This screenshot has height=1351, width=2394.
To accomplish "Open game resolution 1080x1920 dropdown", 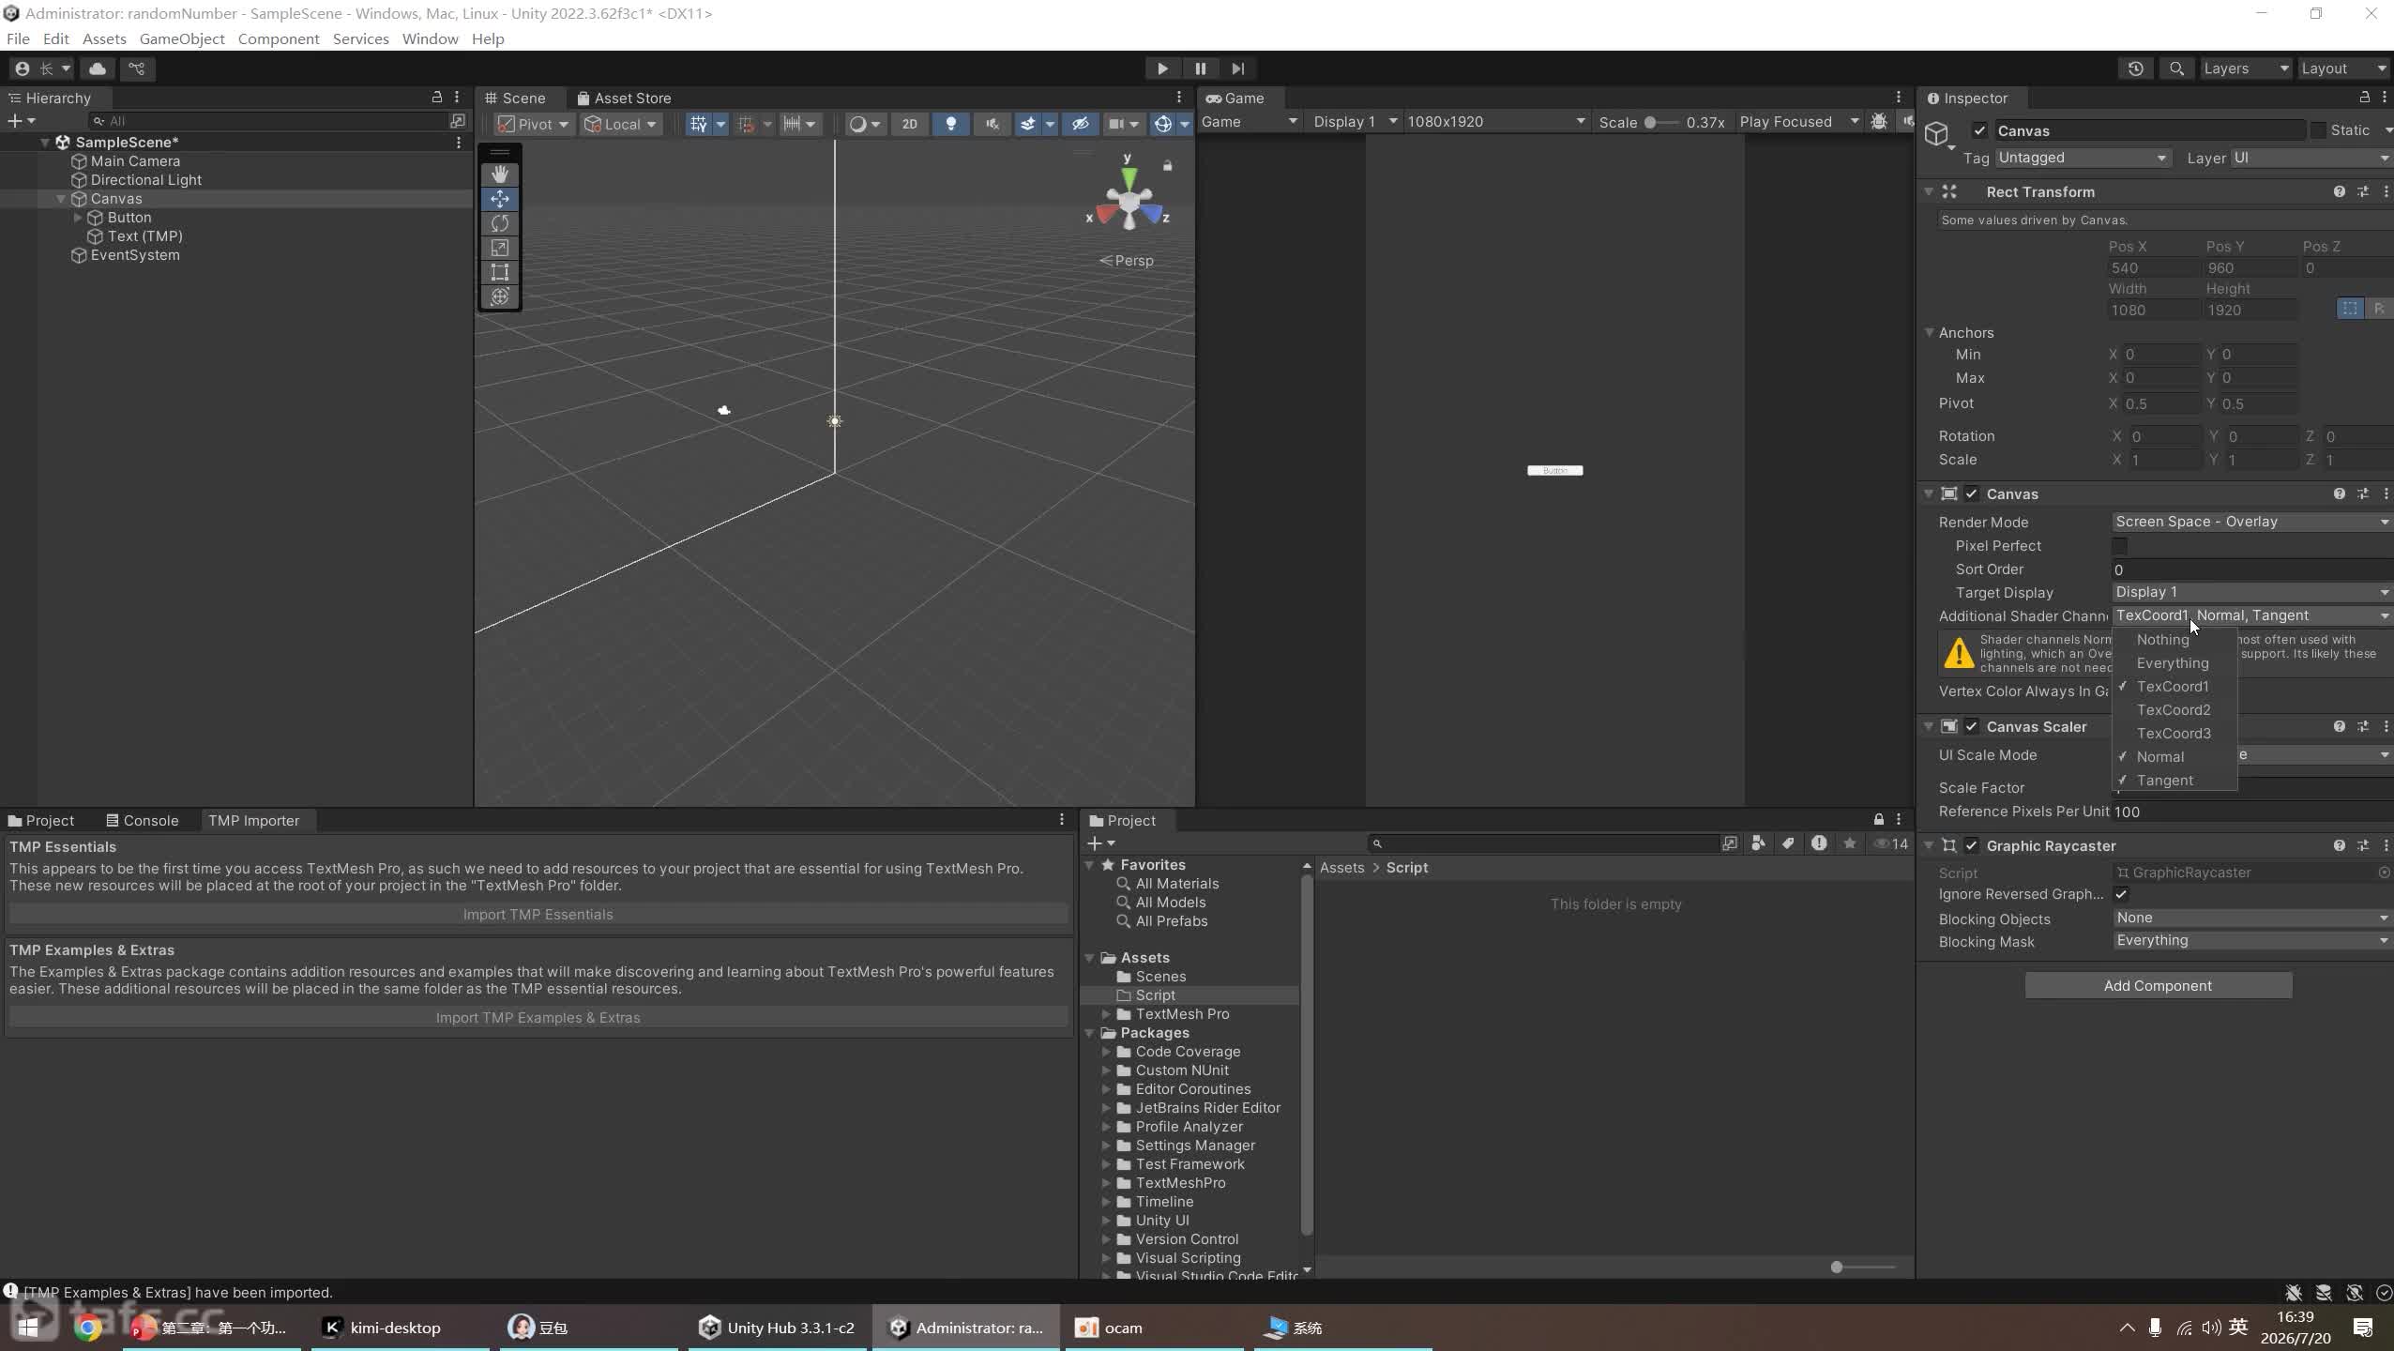I will point(1495,122).
